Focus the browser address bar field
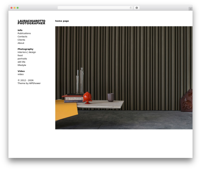201x170 pixels. tap(95, 8)
